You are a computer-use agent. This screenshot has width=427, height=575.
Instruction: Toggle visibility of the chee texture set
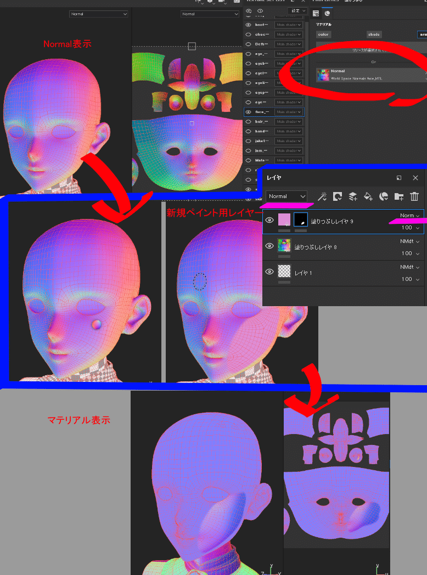pos(248,35)
